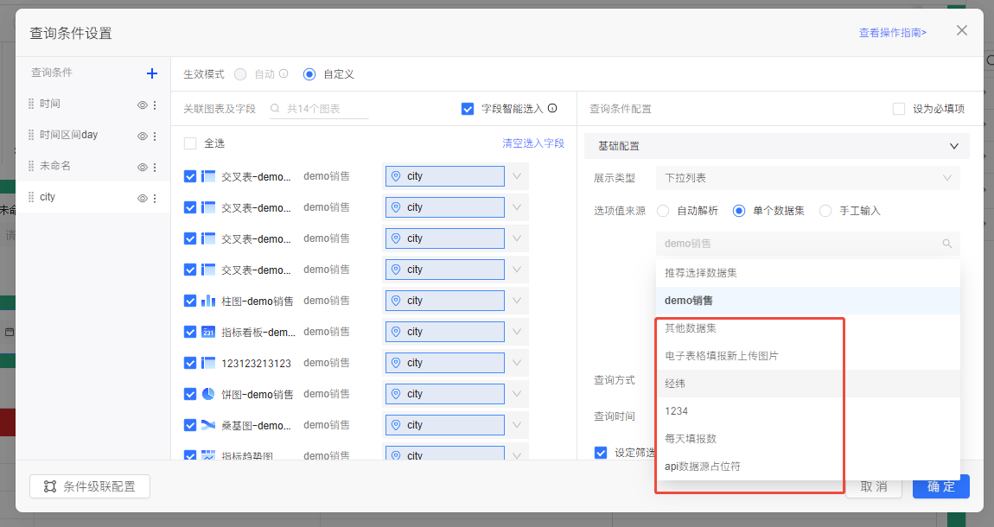Click search icon in dataset search box

947,244
